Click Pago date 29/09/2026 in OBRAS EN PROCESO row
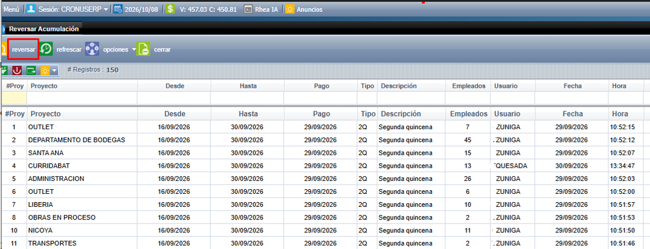650x249 pixels. pyautogui.click(x=320, y=218)
